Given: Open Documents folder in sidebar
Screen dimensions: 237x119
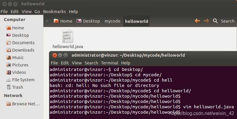Looking at the screenshot, I should click(20, 43).
